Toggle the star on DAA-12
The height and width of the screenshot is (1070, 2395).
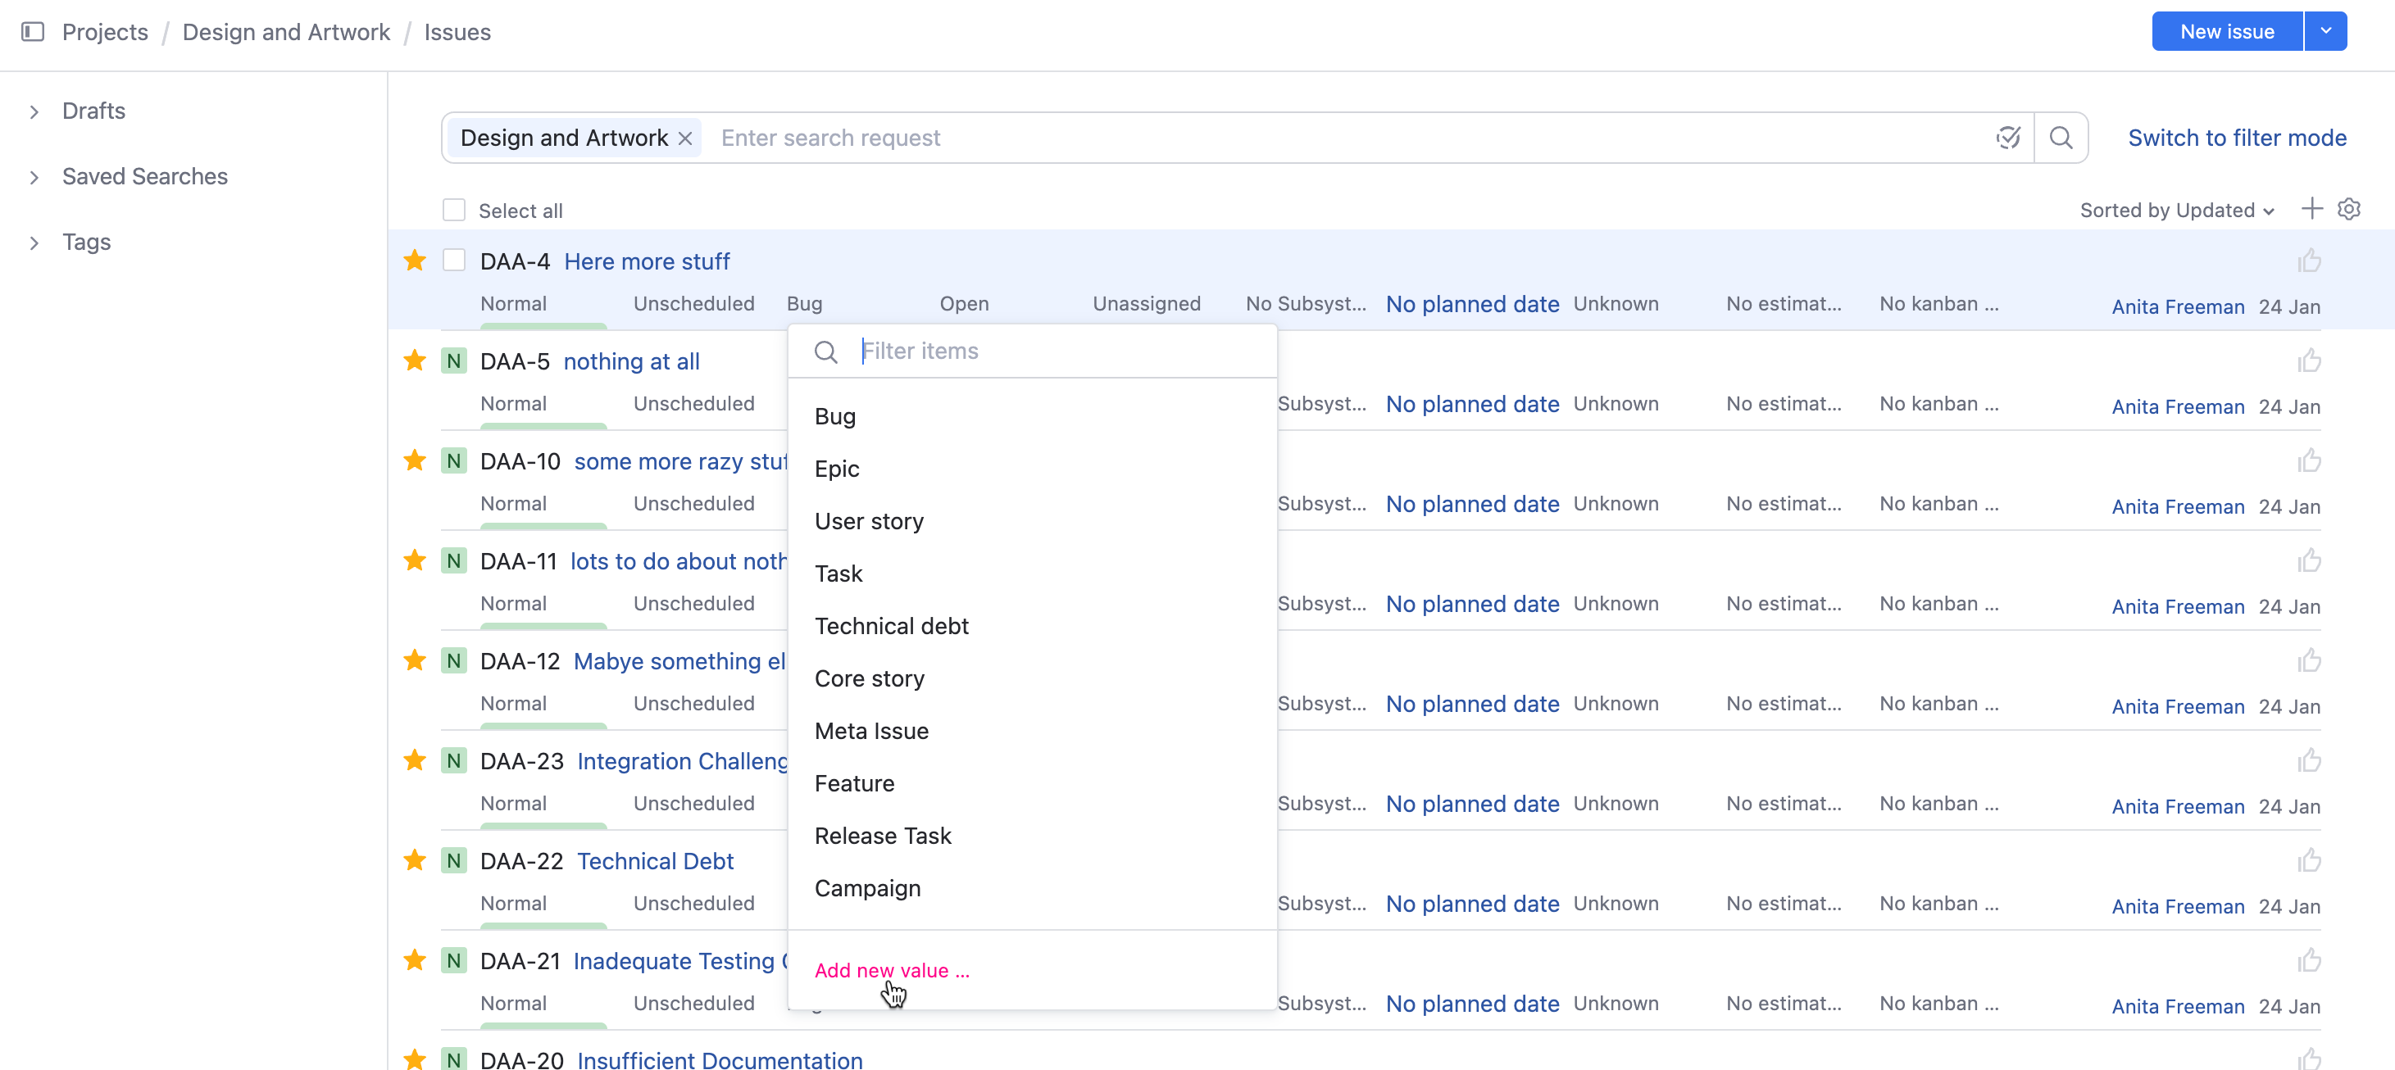(x=415, y=661)
